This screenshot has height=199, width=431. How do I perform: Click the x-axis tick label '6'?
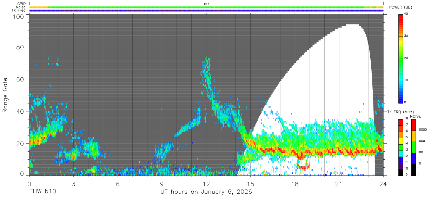click(118, 184)
